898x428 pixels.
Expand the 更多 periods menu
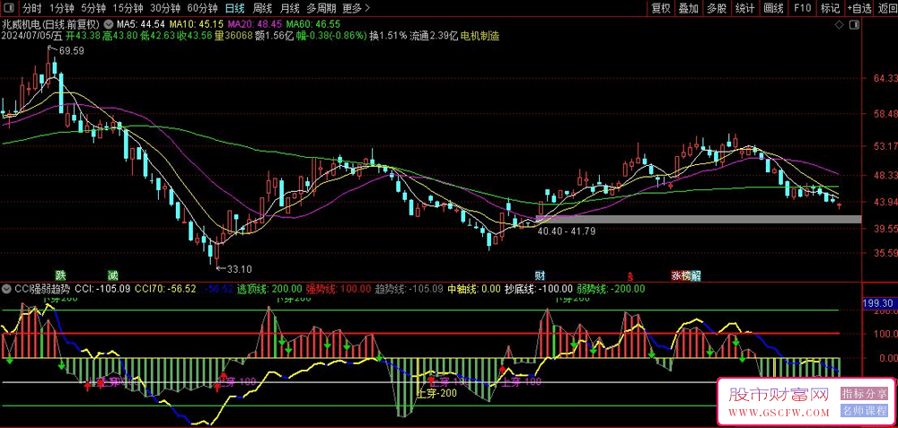point(357,8)
